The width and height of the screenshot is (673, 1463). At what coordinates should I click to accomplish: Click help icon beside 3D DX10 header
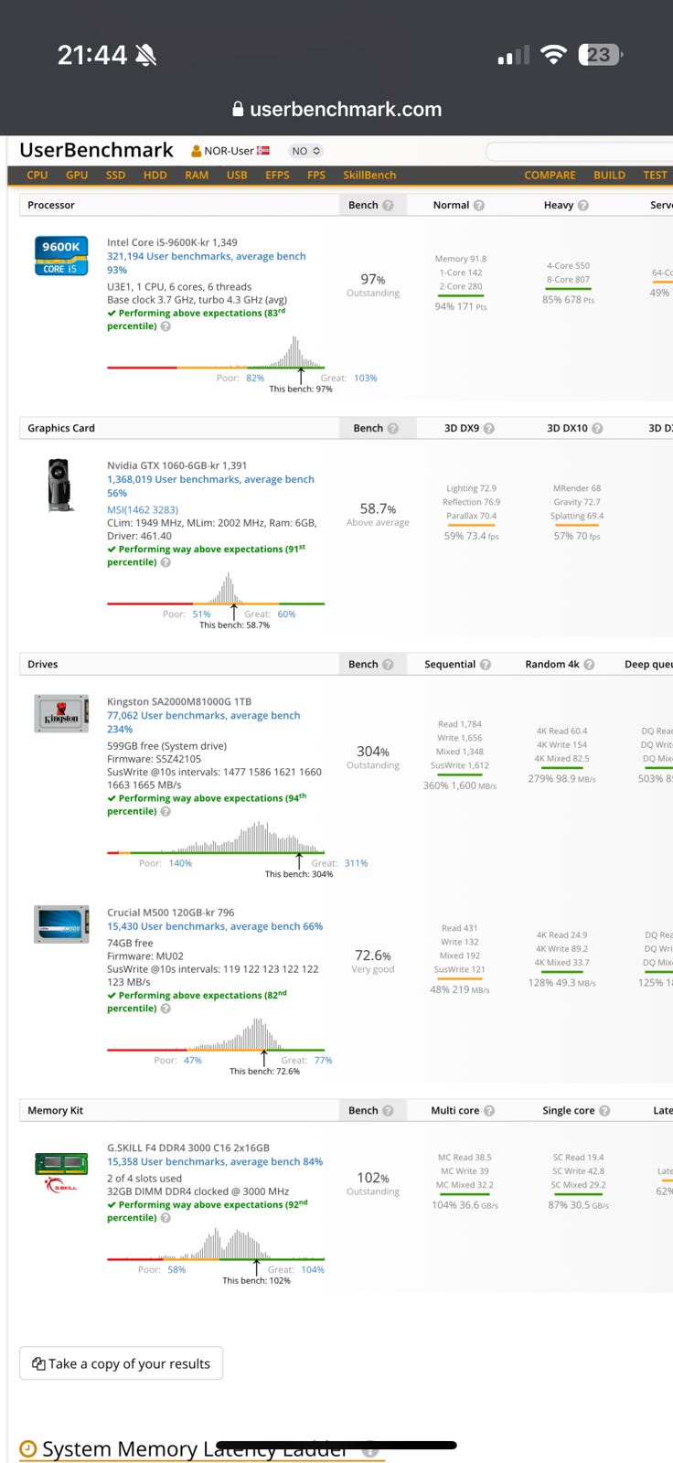(597, 428)
